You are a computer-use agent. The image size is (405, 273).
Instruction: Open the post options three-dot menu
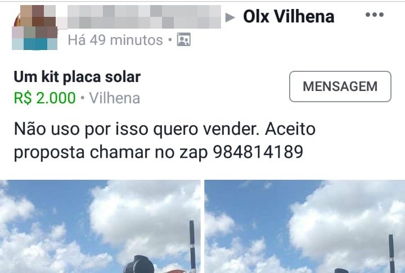click(x=375, y=15)
